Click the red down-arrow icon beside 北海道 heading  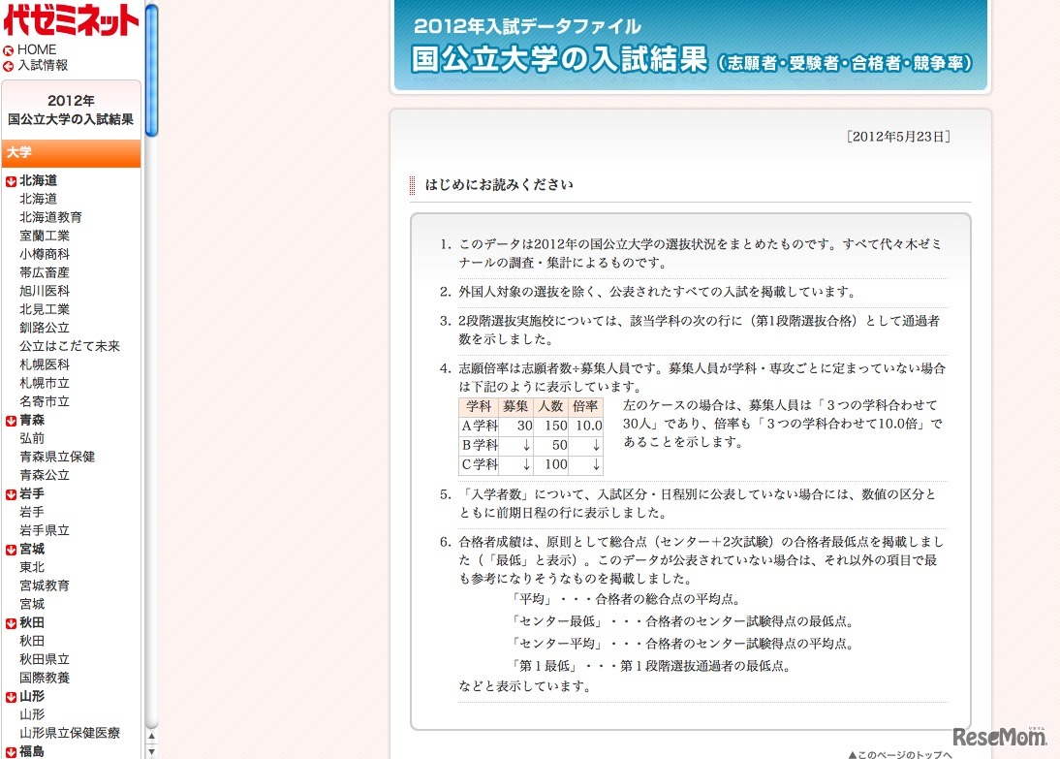coord(11,180)
